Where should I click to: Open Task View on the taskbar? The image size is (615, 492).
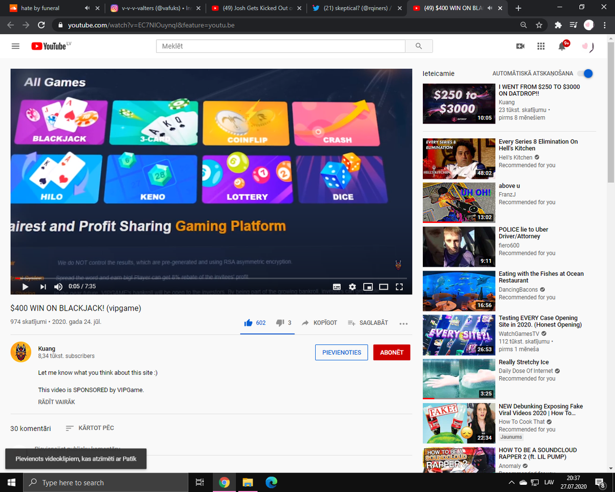200,482
